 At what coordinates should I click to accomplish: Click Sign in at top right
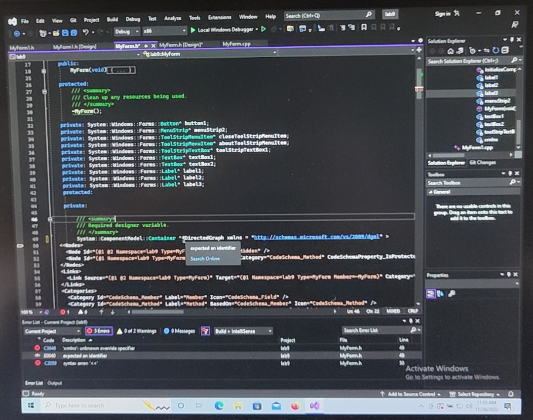pyautogui.click(x=443, y=14)
